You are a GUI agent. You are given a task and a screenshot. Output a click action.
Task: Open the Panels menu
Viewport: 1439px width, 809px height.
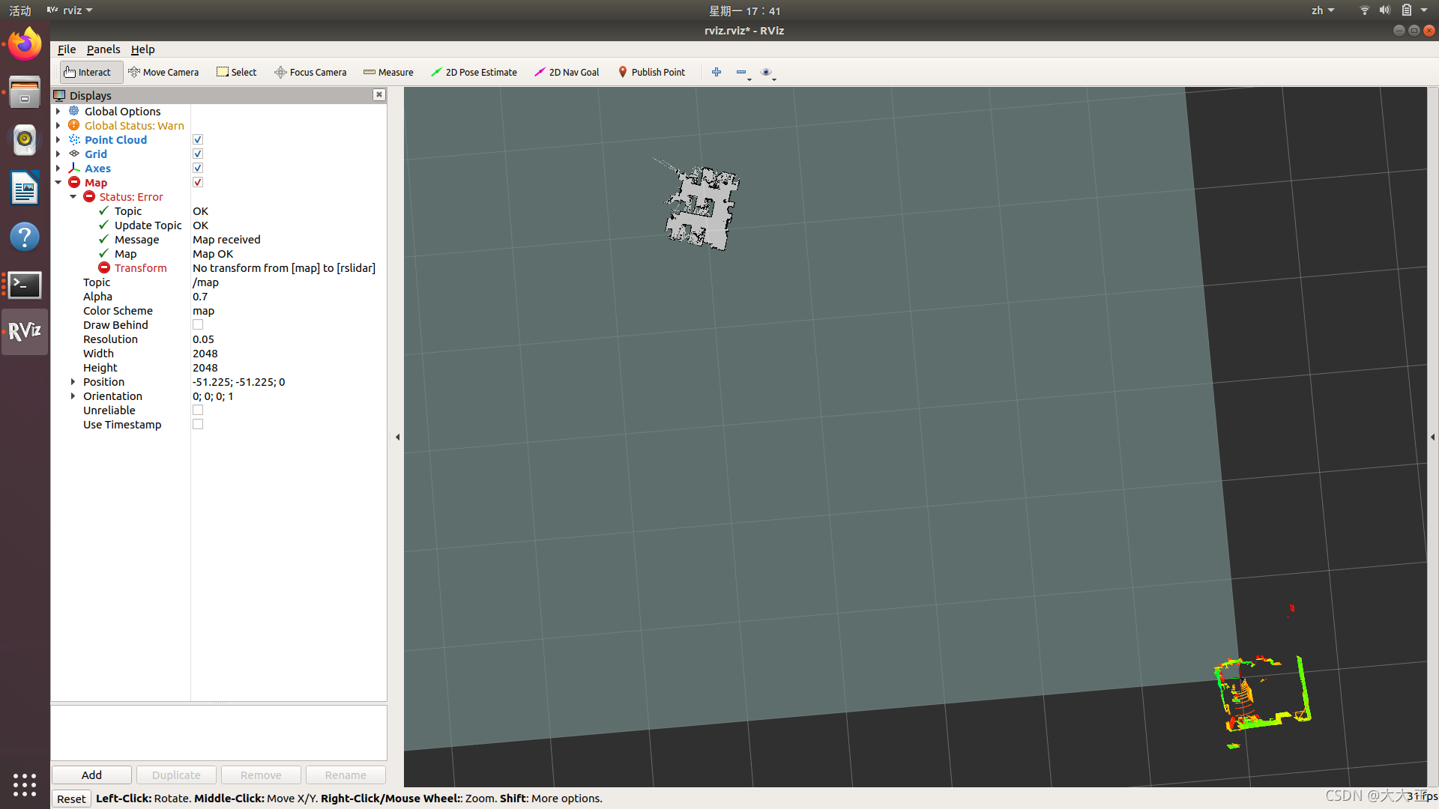point(101,49)
